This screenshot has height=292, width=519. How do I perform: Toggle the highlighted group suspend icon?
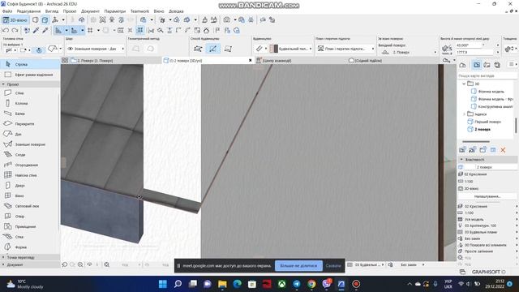click(140, 30)
